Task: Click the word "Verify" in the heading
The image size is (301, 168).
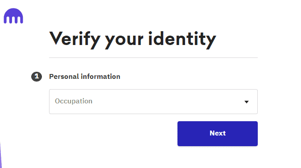Action: (75, 40)
